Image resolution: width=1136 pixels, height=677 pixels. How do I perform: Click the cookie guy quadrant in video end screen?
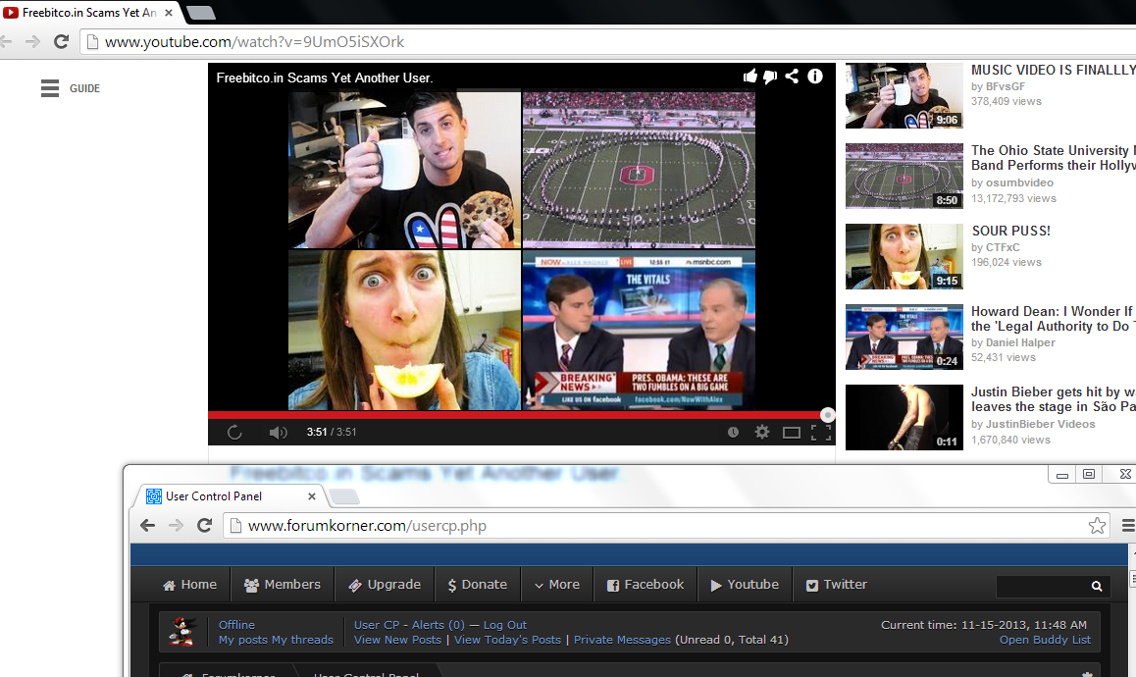tap(404, 170)
